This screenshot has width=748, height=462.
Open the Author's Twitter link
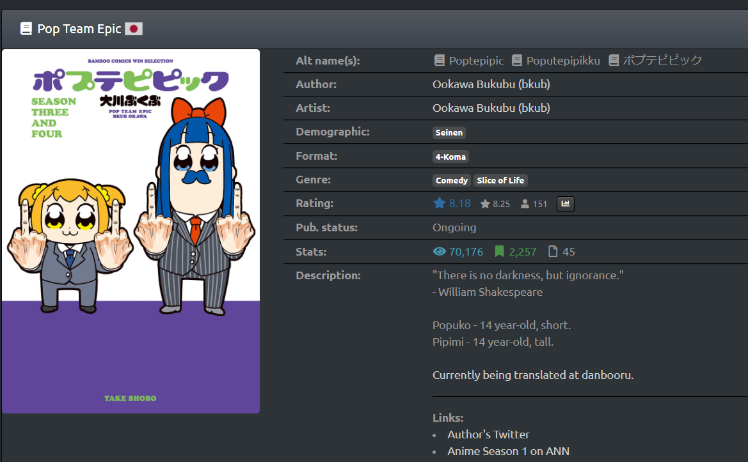tap(488, 435)
